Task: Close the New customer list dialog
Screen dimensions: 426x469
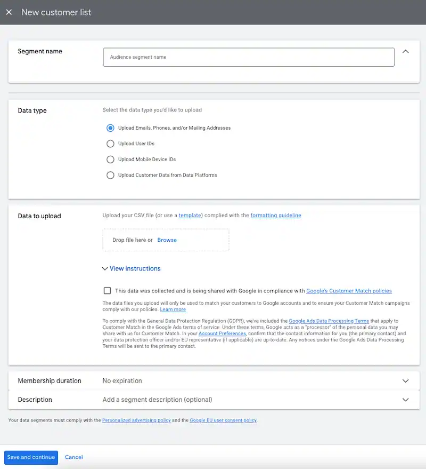Action: 9,12
